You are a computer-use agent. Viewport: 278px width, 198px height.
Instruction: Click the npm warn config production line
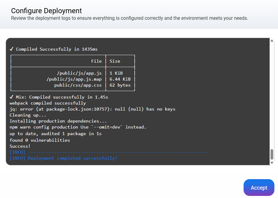78,127
